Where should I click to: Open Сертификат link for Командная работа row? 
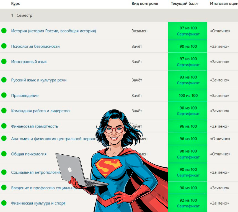[x=188, y=114]
